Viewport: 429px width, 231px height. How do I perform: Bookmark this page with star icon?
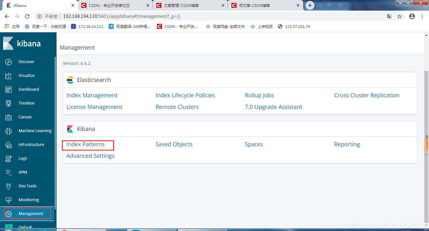(x=399, y=16)
